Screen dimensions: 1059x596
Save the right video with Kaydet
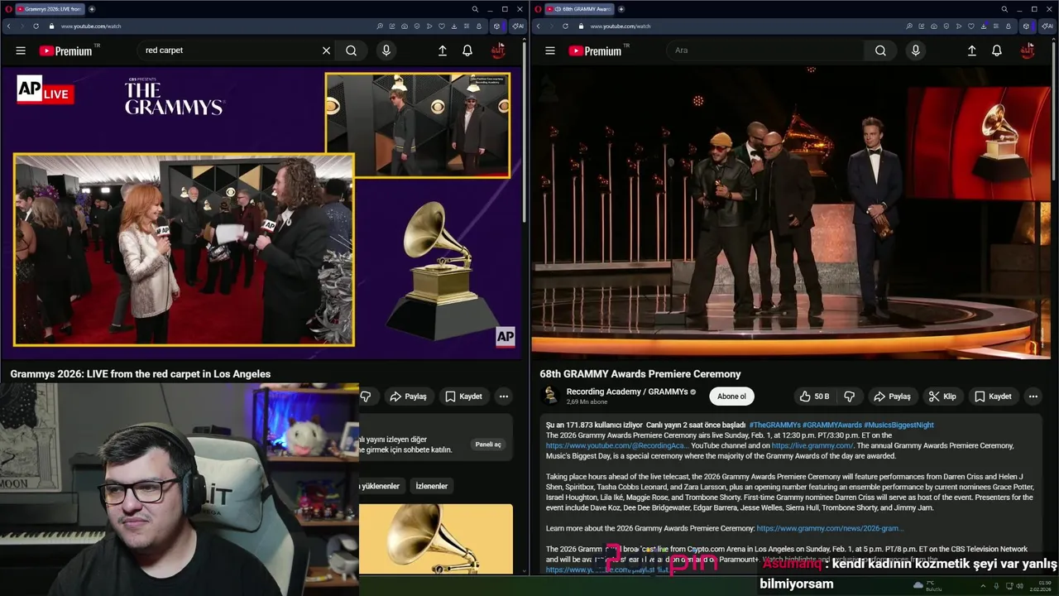coord(994,397)
